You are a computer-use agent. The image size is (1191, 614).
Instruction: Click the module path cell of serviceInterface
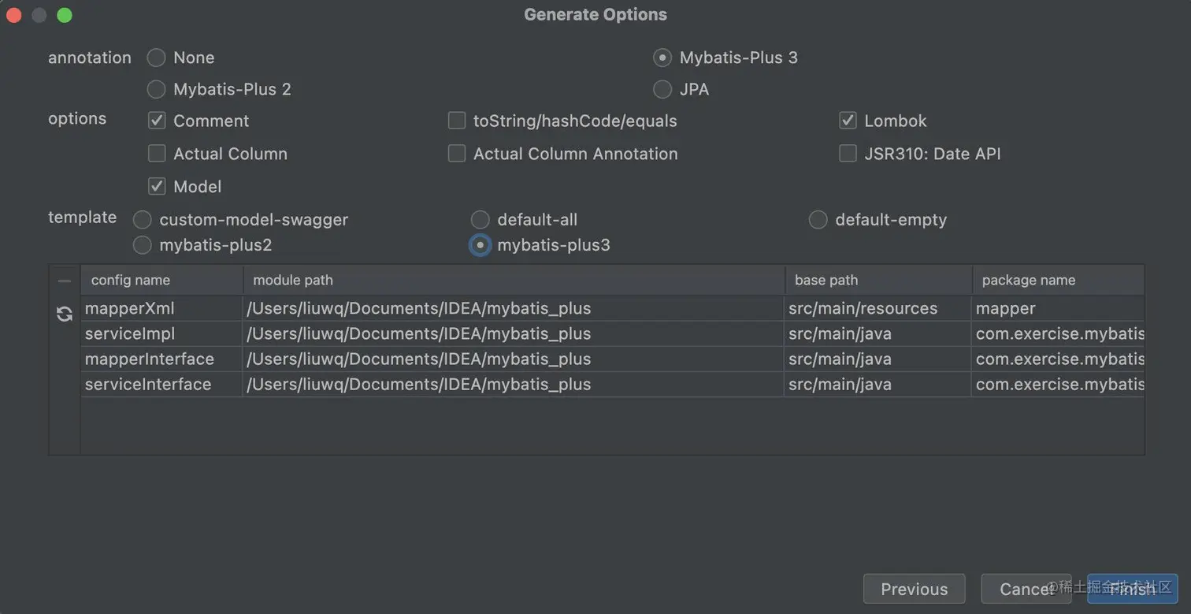(x=514, y=384)
